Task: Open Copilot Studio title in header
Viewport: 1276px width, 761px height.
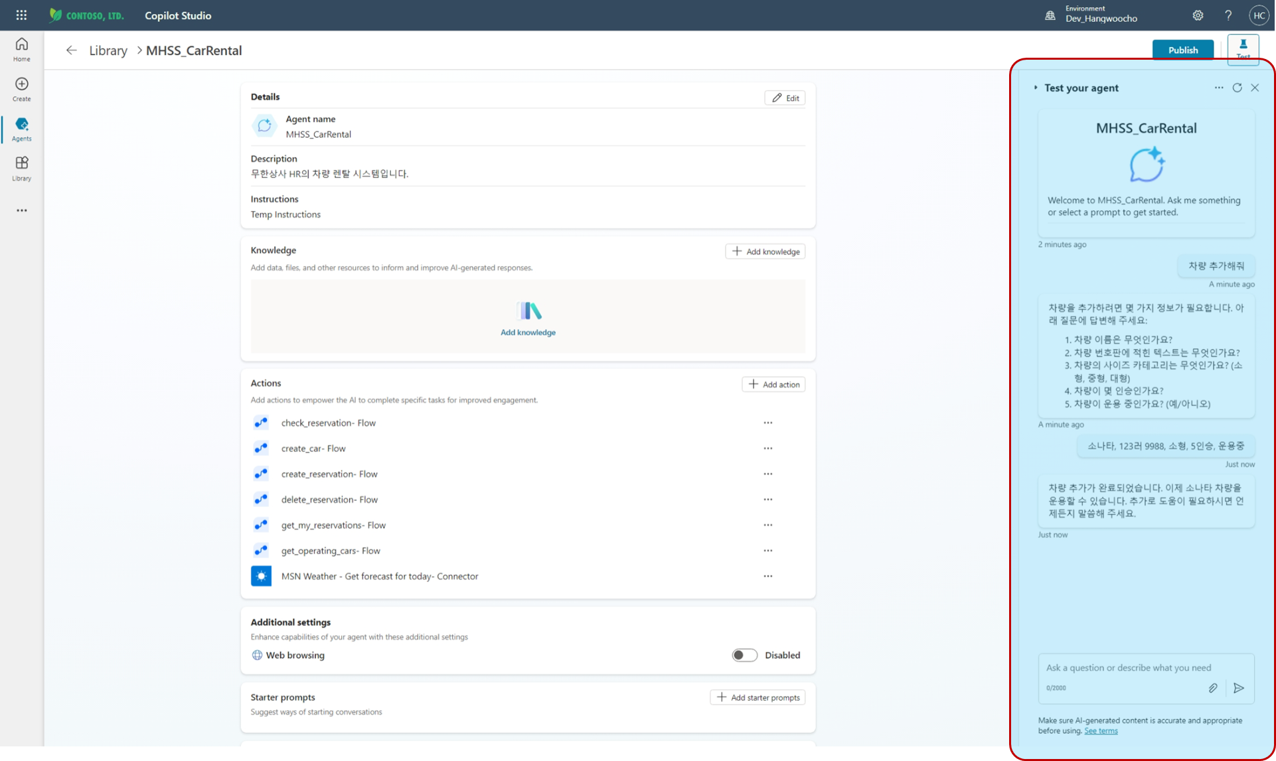Action: tap(178, 15)
